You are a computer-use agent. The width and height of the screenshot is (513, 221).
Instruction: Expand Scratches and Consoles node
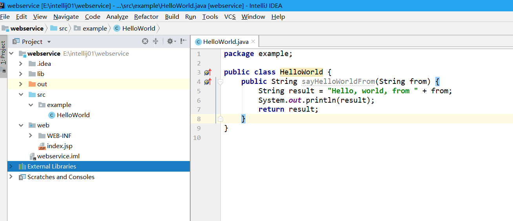[11, 177]
